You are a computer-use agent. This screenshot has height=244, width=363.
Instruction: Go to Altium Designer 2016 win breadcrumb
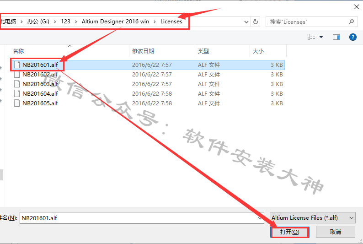[x=115, y=22]
